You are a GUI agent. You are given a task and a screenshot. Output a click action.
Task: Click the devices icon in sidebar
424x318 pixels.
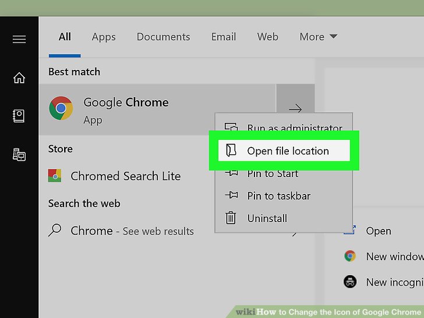coord(19,154)
